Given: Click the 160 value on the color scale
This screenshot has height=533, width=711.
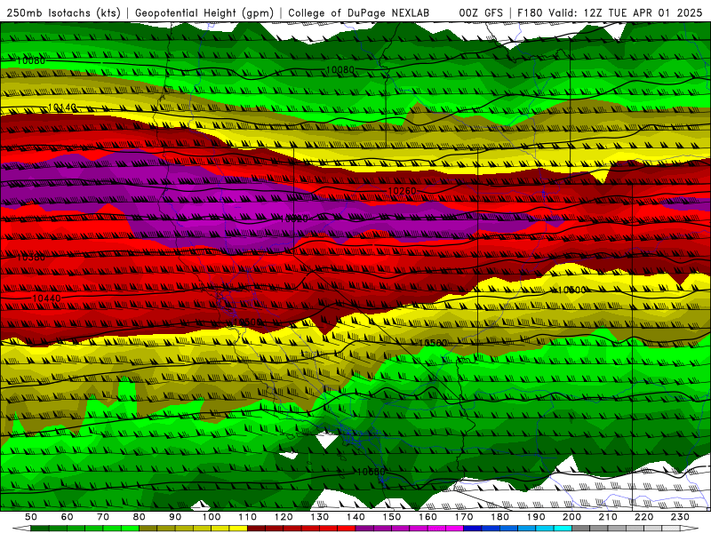Looking at the screenshot, I should pyautogui.click(x=427, y=517).
